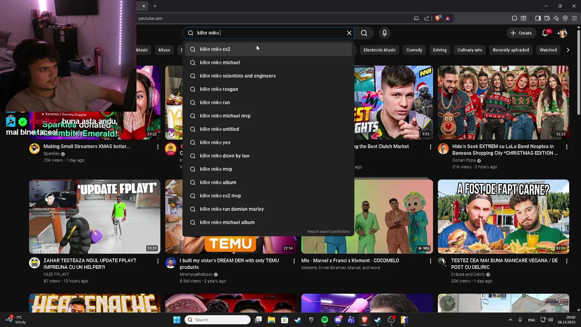Clear the YouTube search box text

(349, 33)
